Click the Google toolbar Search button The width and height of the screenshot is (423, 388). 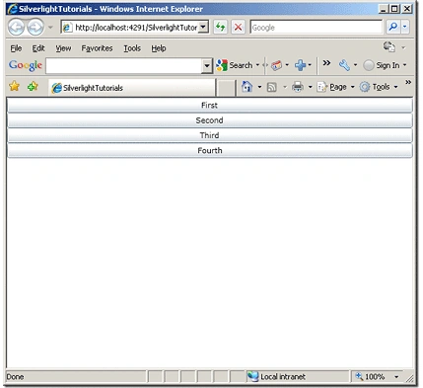point(235,65)
